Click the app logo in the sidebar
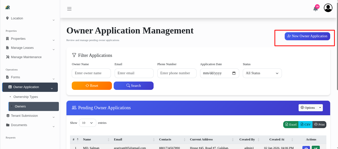 coord(7,7)
